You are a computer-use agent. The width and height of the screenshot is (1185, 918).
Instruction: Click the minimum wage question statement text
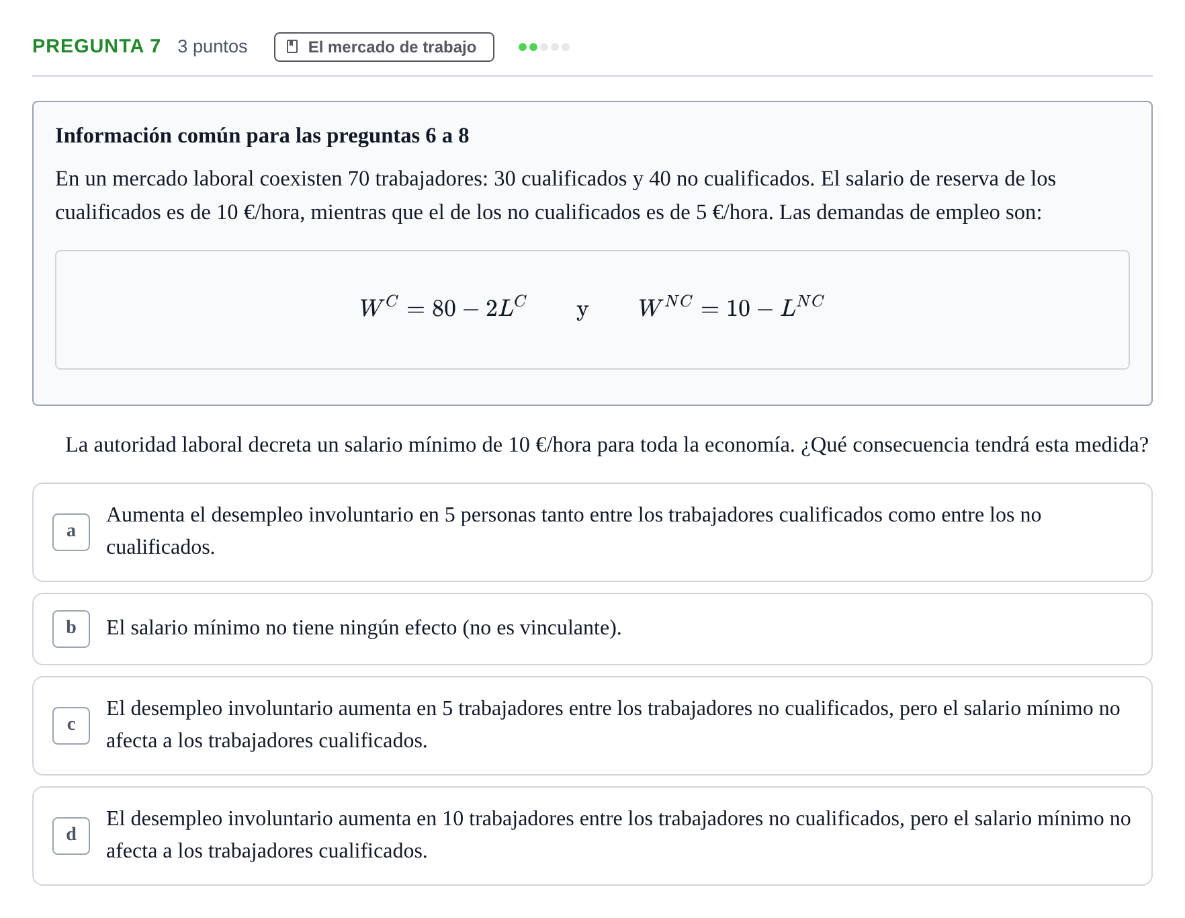tap(607, 445)
